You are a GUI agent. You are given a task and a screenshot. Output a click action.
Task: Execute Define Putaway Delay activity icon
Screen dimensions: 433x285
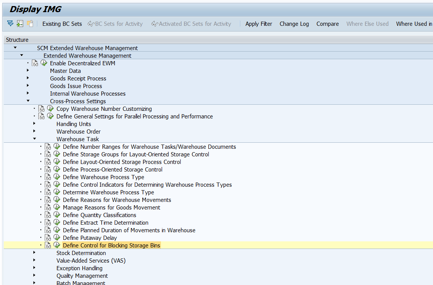pos(57,238)
